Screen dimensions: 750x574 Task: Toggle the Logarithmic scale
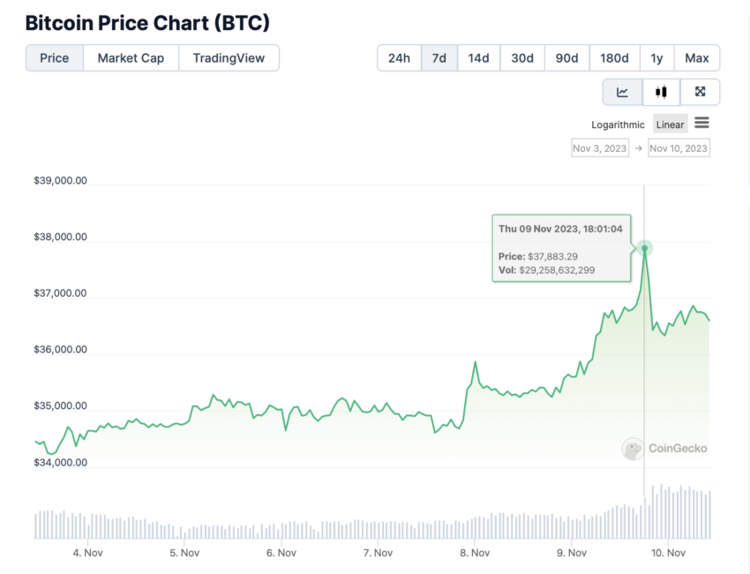pyautogui.click(x=618, y=125)
